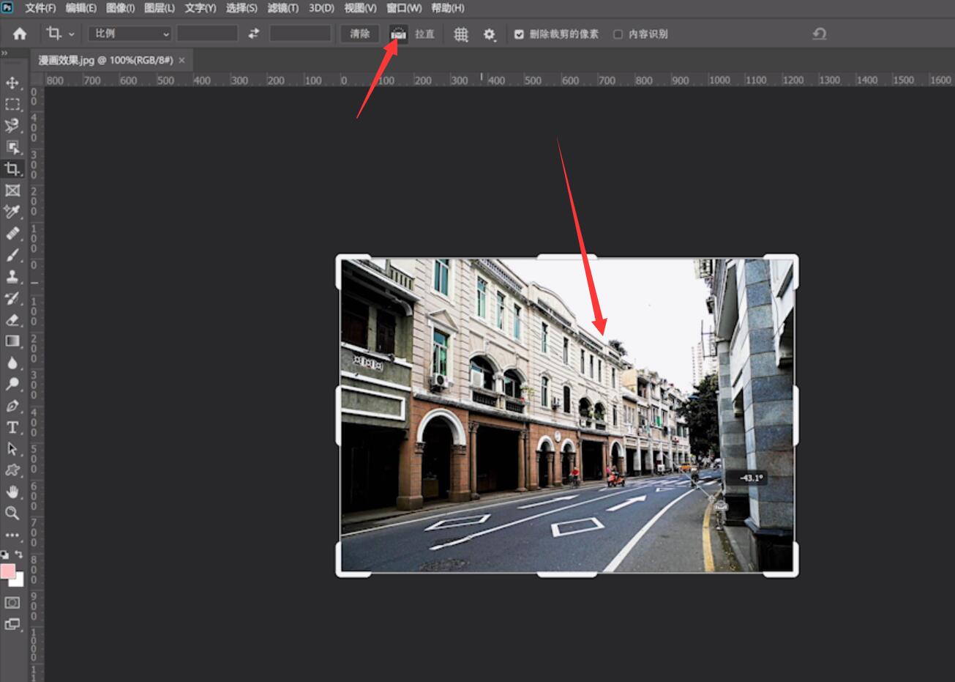Select the Lasso tool
Screen dimensions: 955x682
pyautogui.click(x=12, y=125)
